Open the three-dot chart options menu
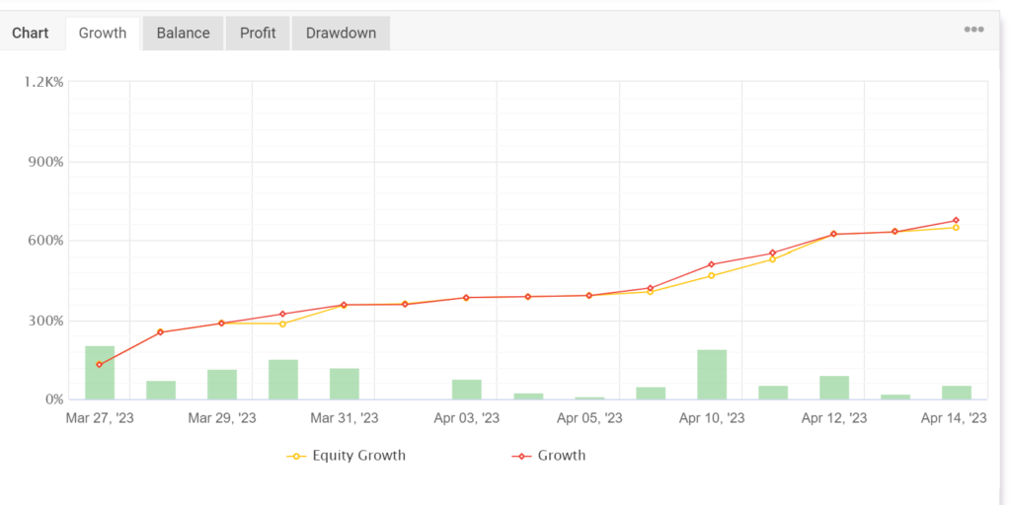Image resolution: width=1011 pixels, height=505 pixels. [x=973, y=30]
